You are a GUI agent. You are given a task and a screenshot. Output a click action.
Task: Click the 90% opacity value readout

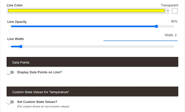tap(174, 21)
